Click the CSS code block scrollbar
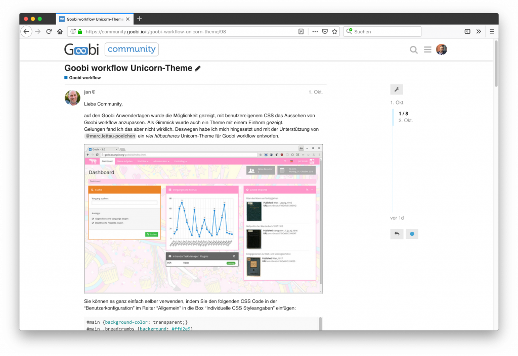Image resolution: width=518 pixels, height=356 pixels. 320,323
